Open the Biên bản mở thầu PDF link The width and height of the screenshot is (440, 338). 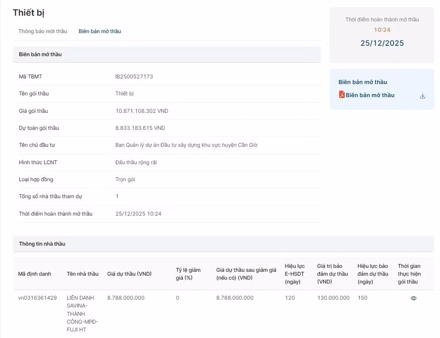click(x=370, y=95)
